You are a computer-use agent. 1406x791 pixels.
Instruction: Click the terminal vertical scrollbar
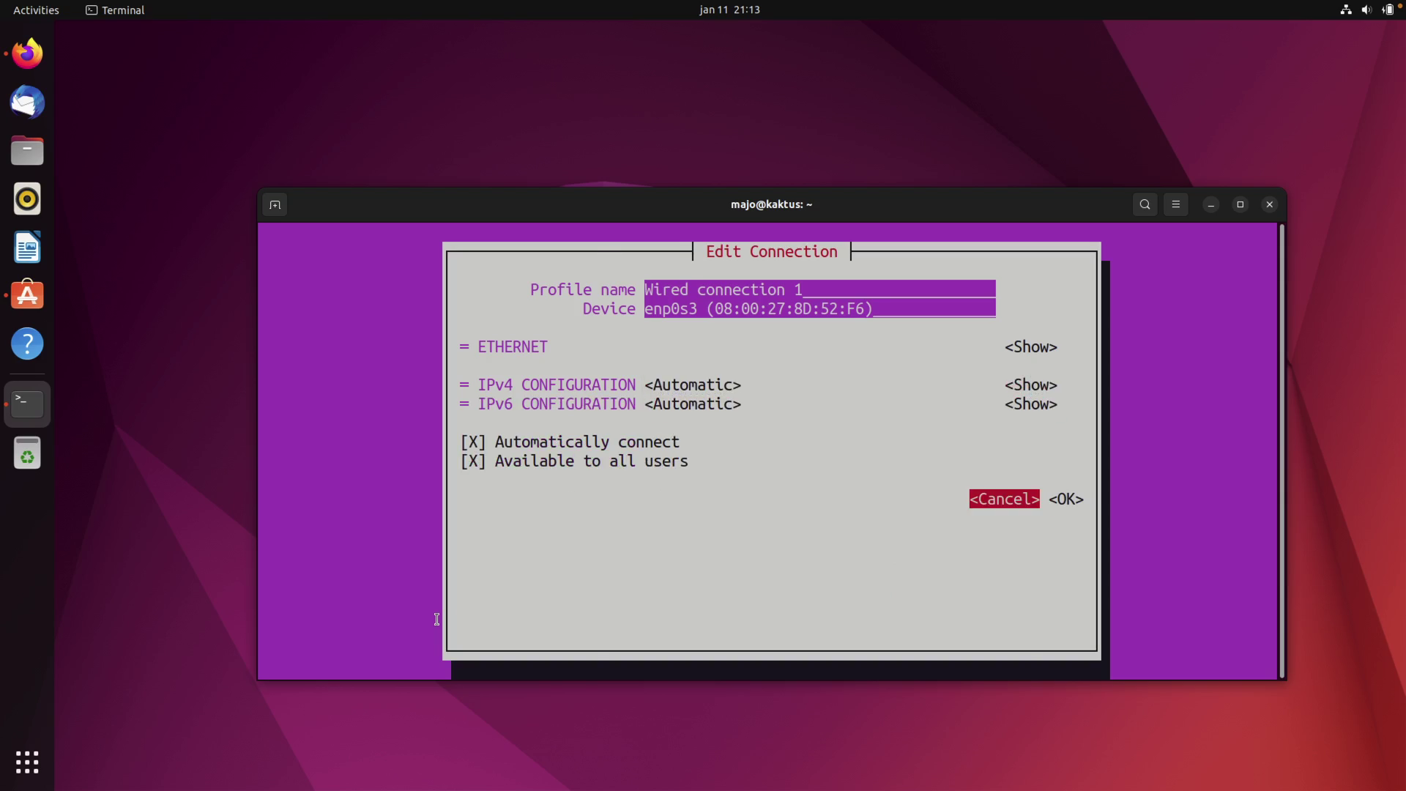coord(1282,451)
